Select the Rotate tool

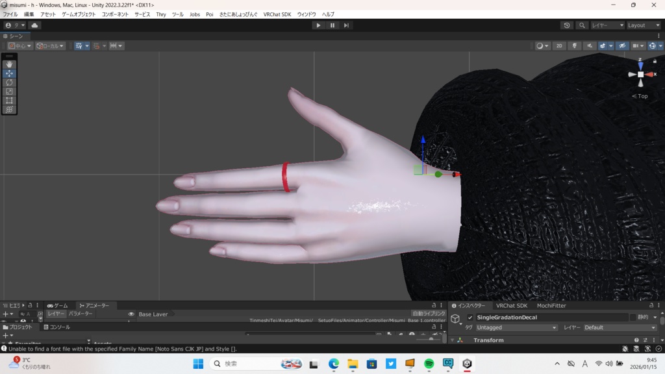[9, 82]
